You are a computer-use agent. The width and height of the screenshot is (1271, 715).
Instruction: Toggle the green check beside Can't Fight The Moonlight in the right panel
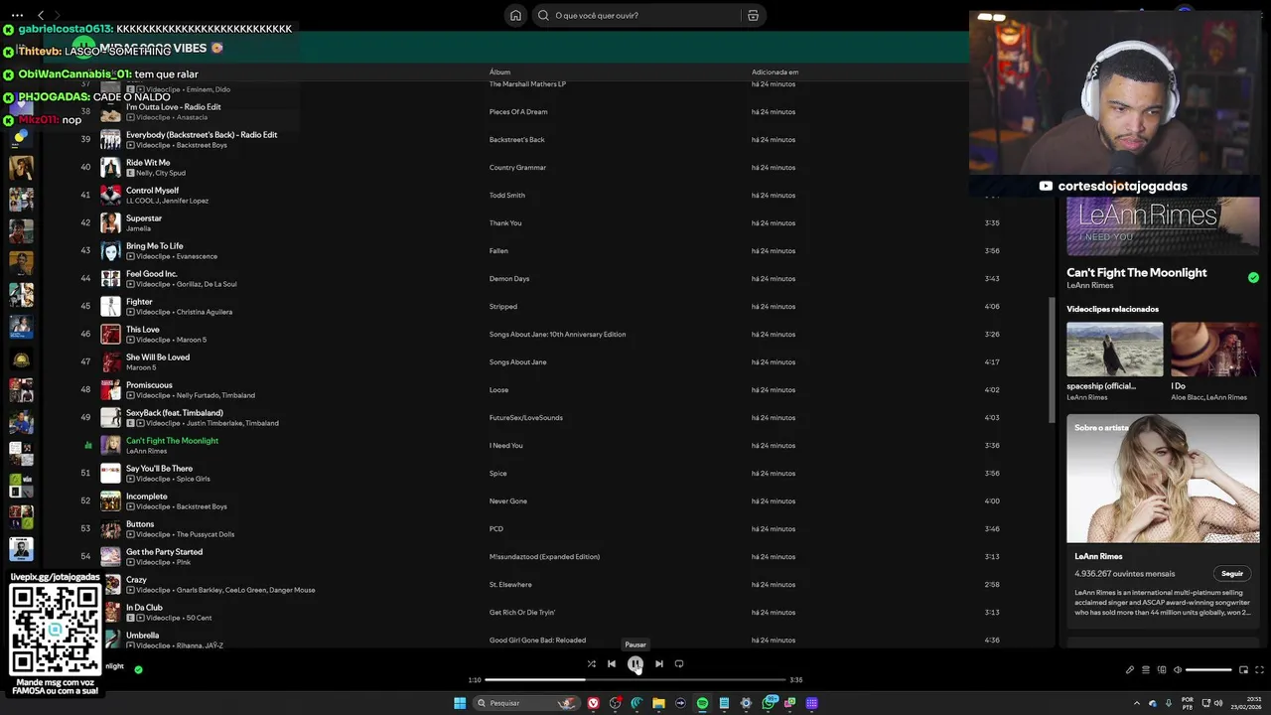click(1253, 278)
